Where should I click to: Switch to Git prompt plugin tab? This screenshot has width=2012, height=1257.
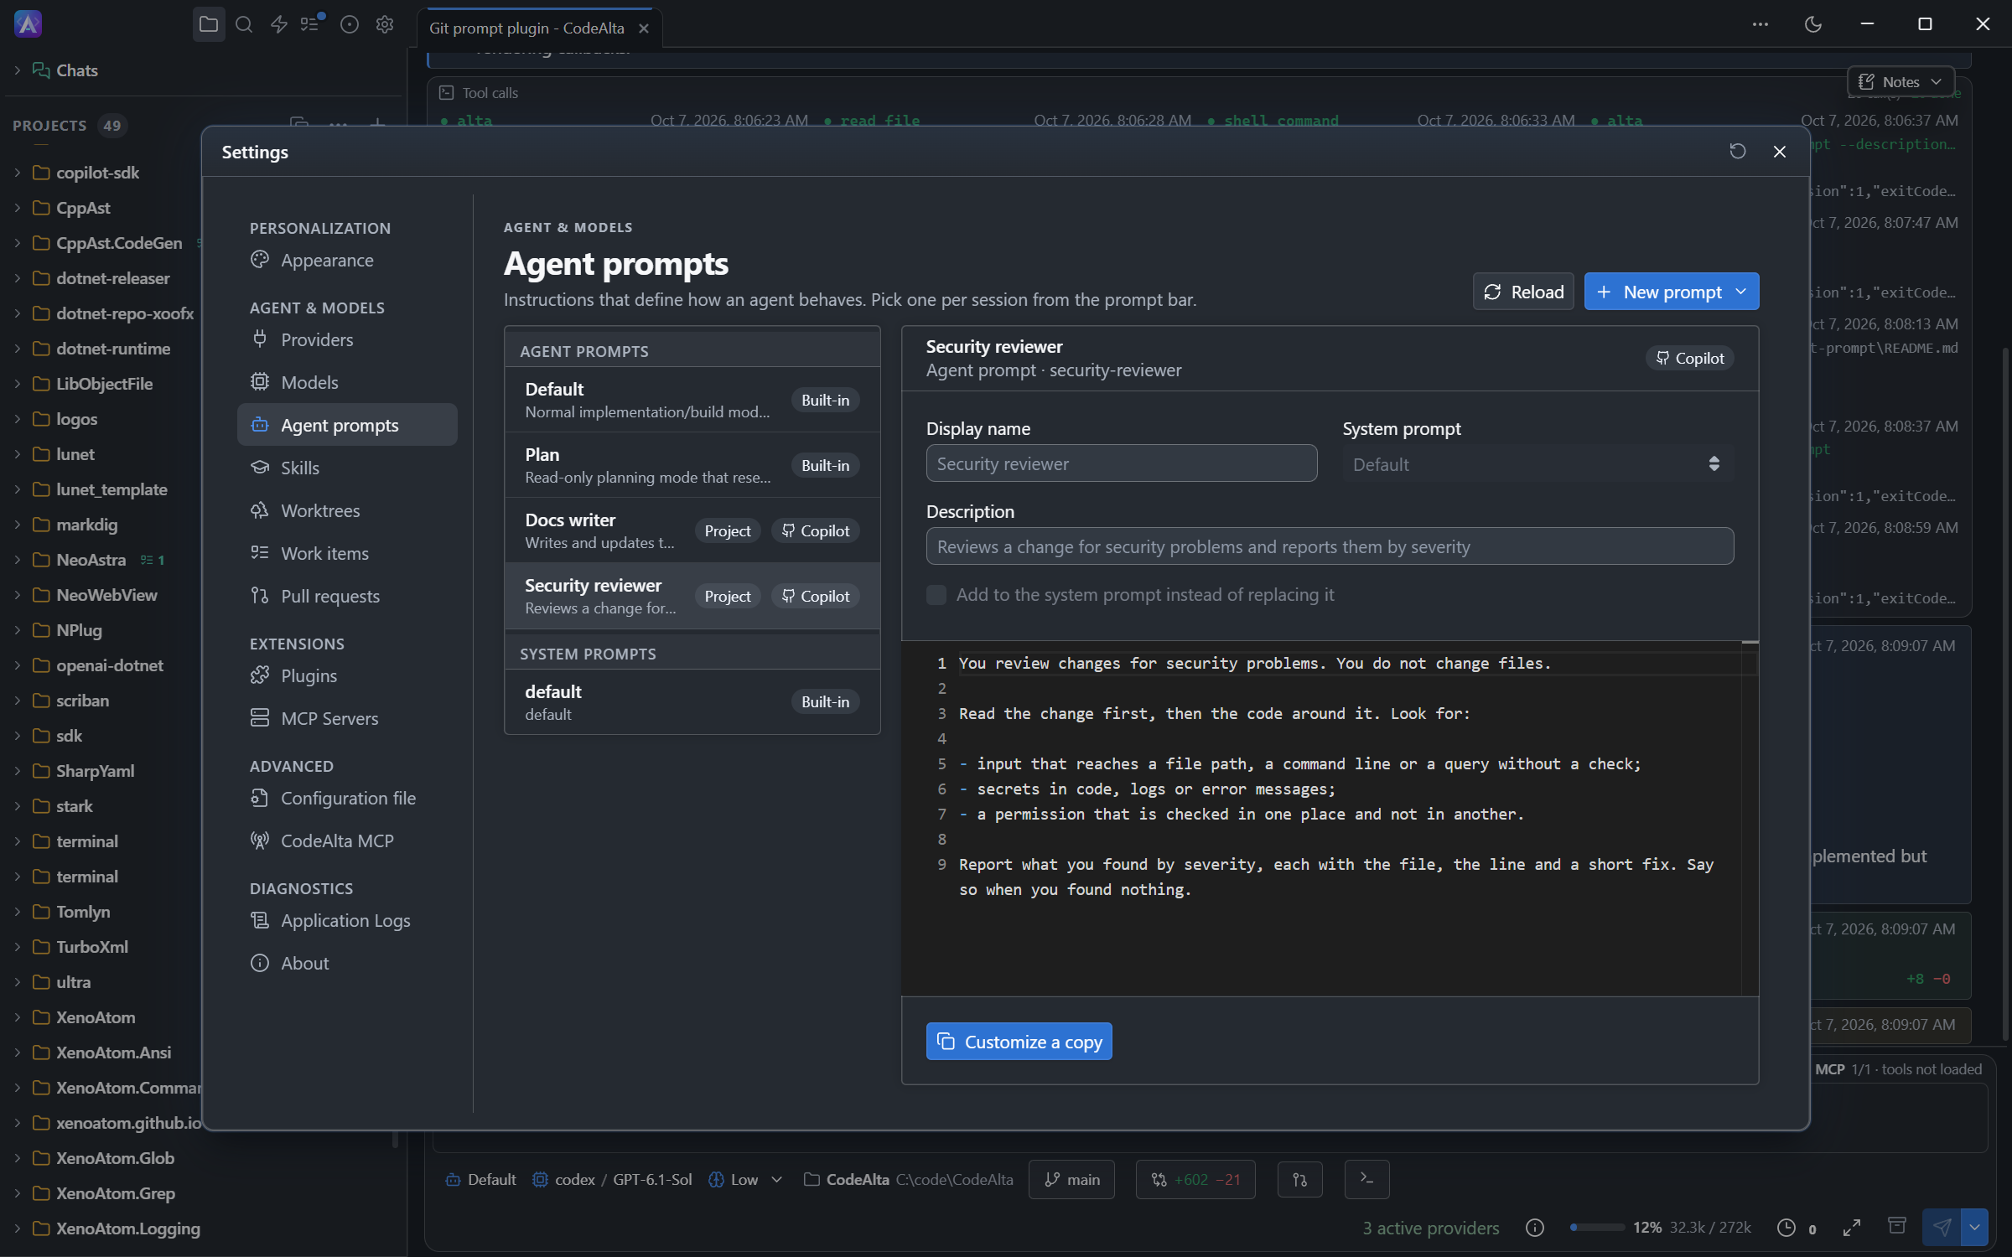[x=526, y=28]
